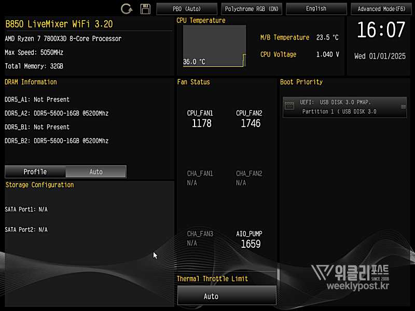Click B850 LiveMixer WiFi 3.20 title
This screenshot has width=415, height=311.
[x=59, y=24]
